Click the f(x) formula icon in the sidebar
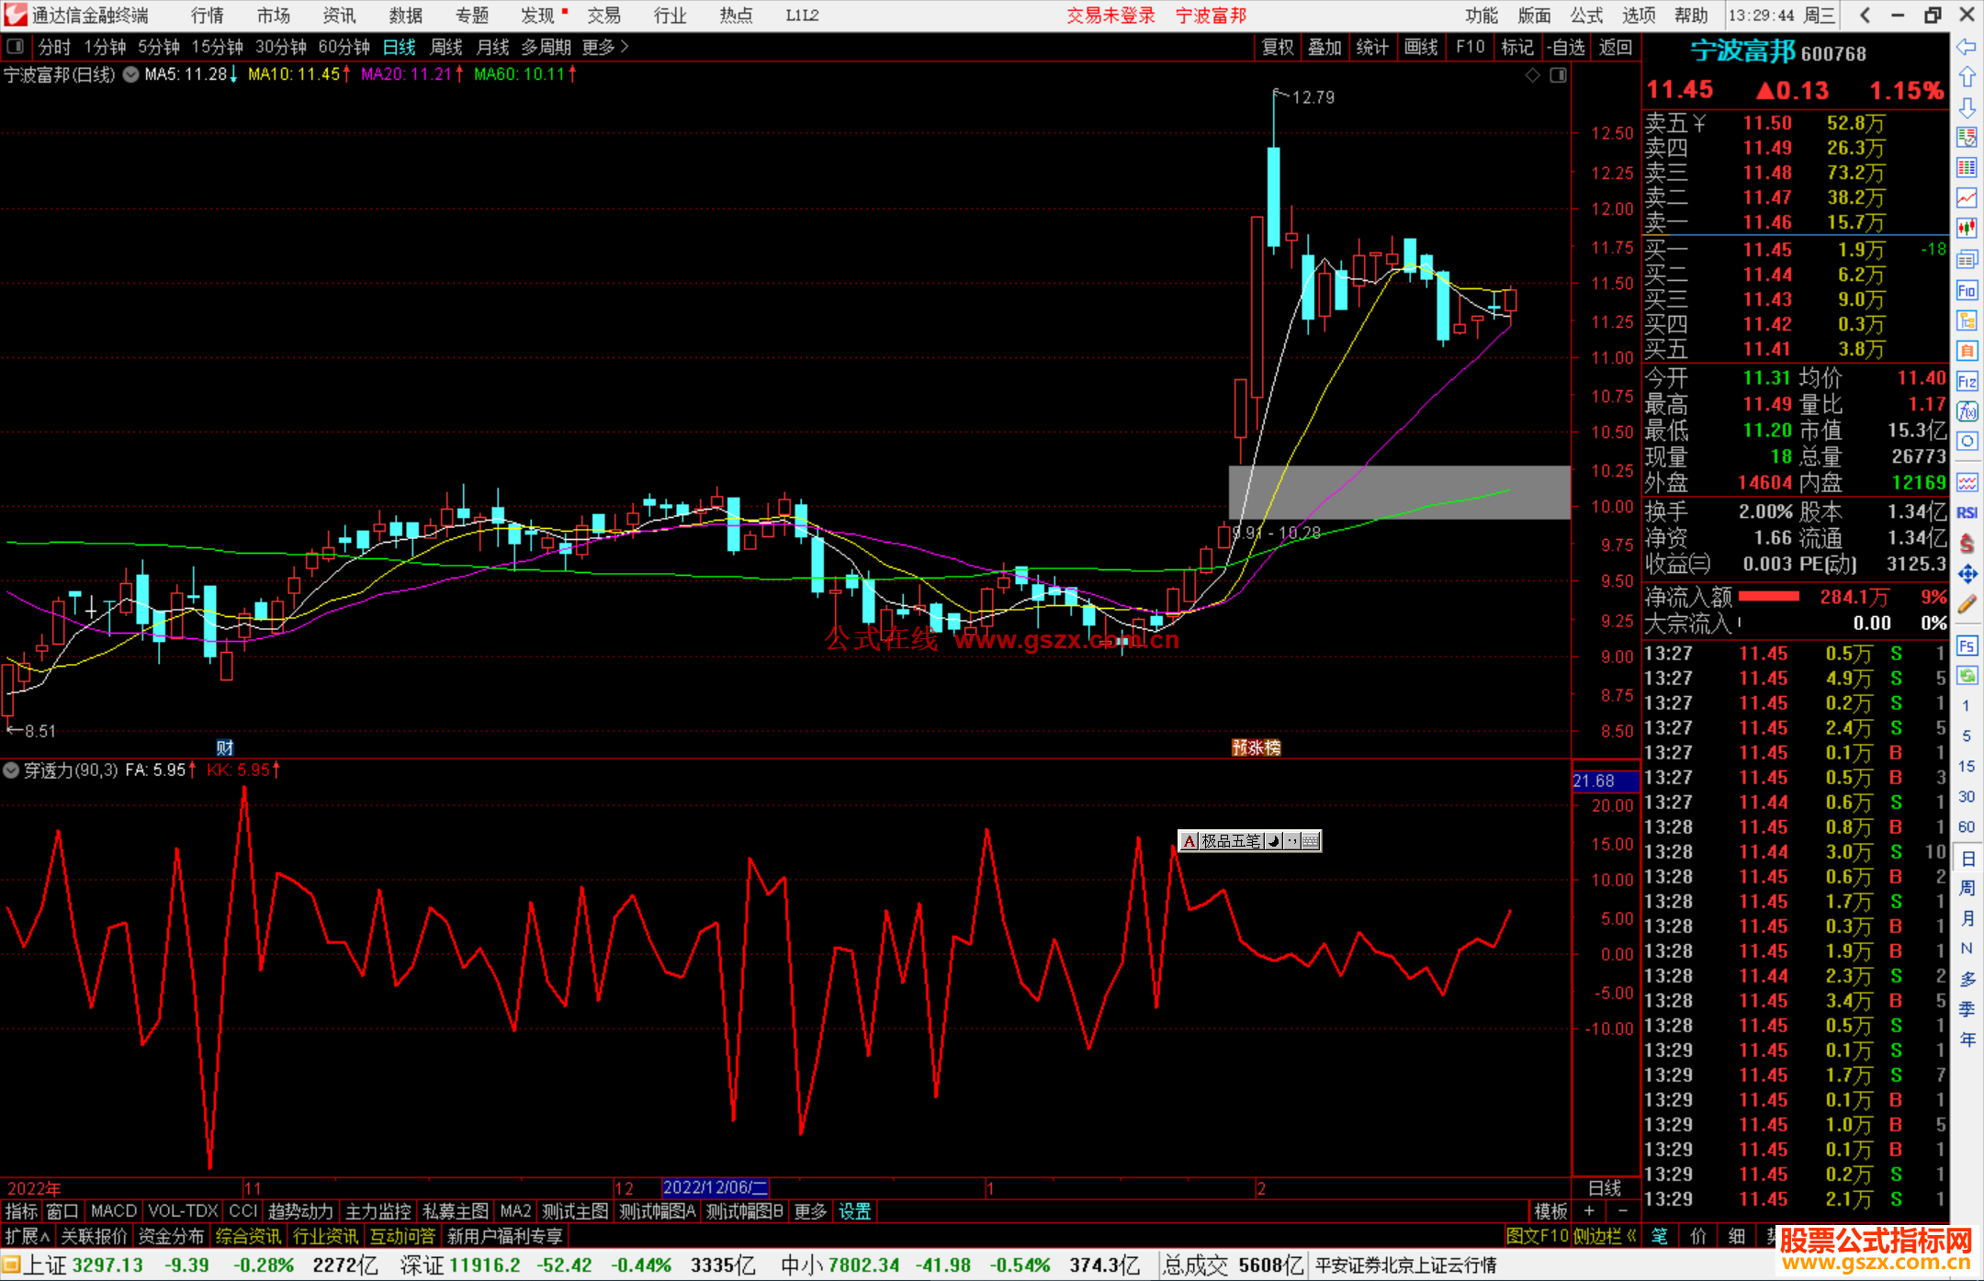This screenshot has height=1281, width=1984. point(1967,411)
